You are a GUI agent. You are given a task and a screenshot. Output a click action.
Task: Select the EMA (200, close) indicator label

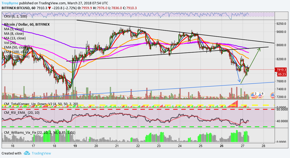pyautogui.click(x=17, y=56)
